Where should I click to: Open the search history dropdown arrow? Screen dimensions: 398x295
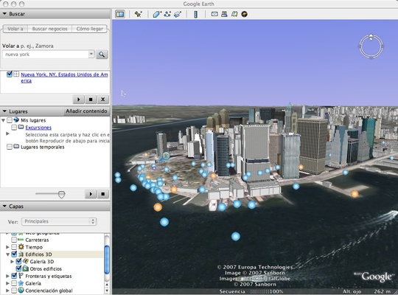point(91,54)
